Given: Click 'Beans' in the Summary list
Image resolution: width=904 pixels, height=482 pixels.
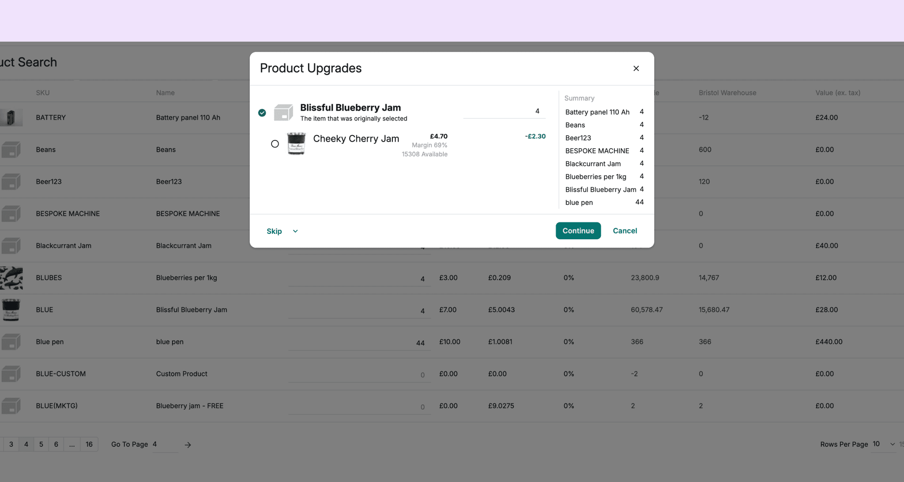Looking at the screenshot, I should 575,125.
